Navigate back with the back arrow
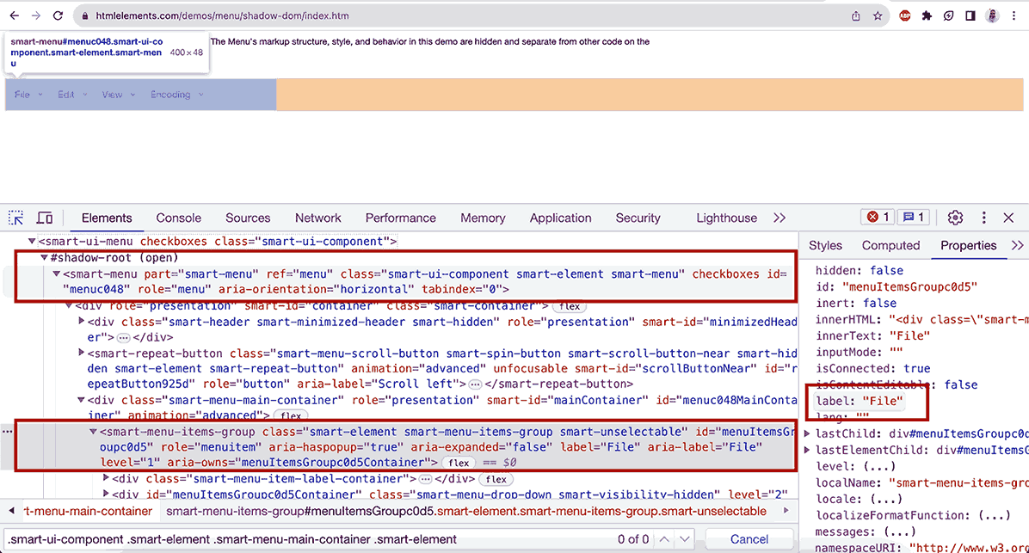The height and width of the screenshot is (553, 1029). [x=15, y=15]
